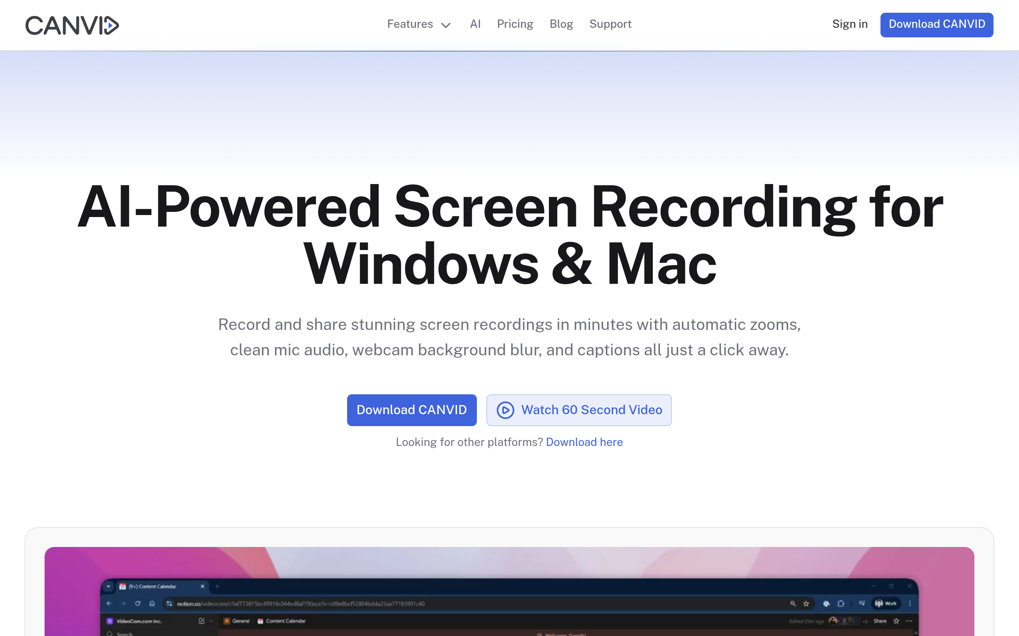Open the Blog nav link
1019x636 pixels.
(561, 24)
